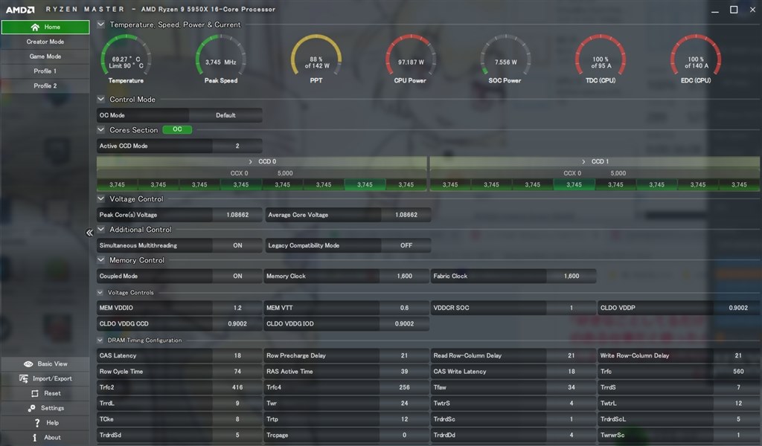The height and width of the screenshot is (446, 762).
Task: Click the AMD logo in title bar
Action: pos(20,9)
